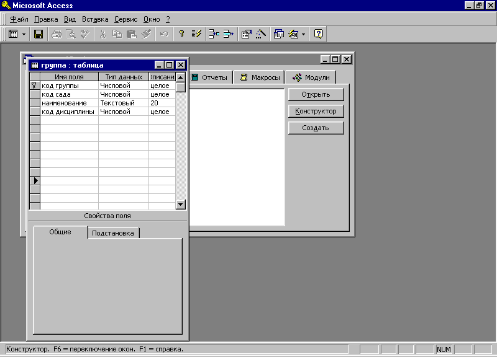Image resolution: width=497 pixels, height=357 pixels.
Task: Click the группа : таблица title bar icon
Action: [35, 65]
